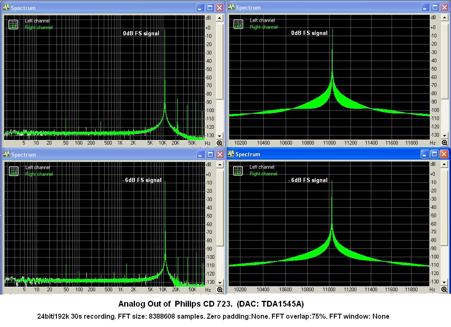
Task: Click 'Left channel' legend in top-left window
Action: [37, 21]
